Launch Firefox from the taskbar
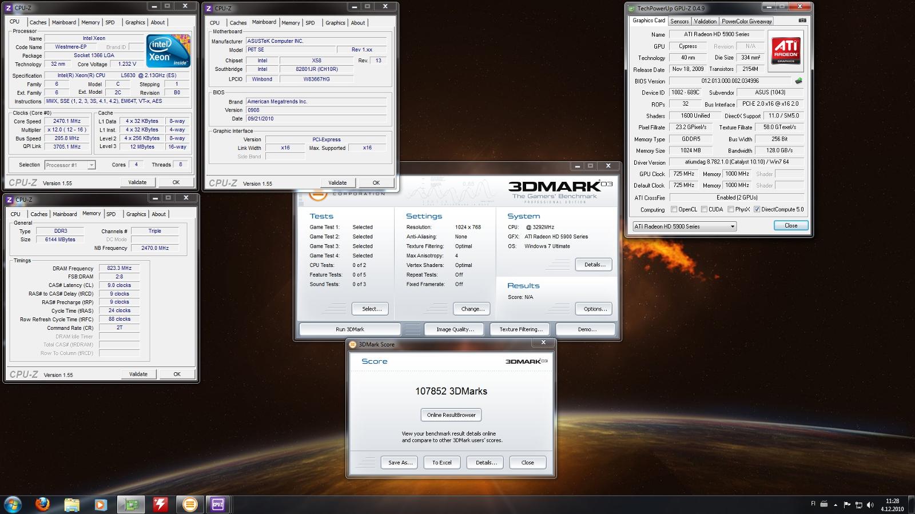Screen dimensions: 915x514 (x=42, y=504)
